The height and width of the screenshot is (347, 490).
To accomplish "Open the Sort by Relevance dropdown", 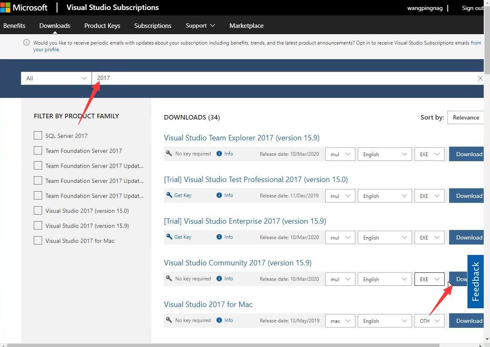I will tap(466, 117).
